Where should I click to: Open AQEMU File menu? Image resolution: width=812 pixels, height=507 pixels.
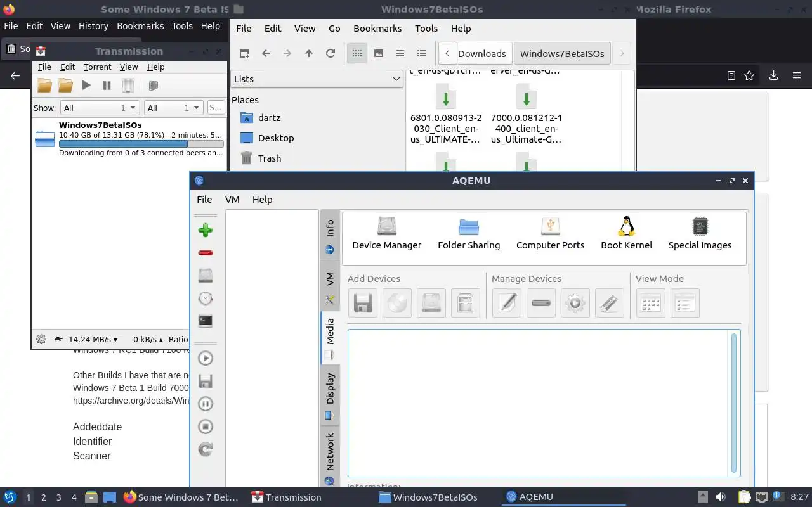(204, 199)
